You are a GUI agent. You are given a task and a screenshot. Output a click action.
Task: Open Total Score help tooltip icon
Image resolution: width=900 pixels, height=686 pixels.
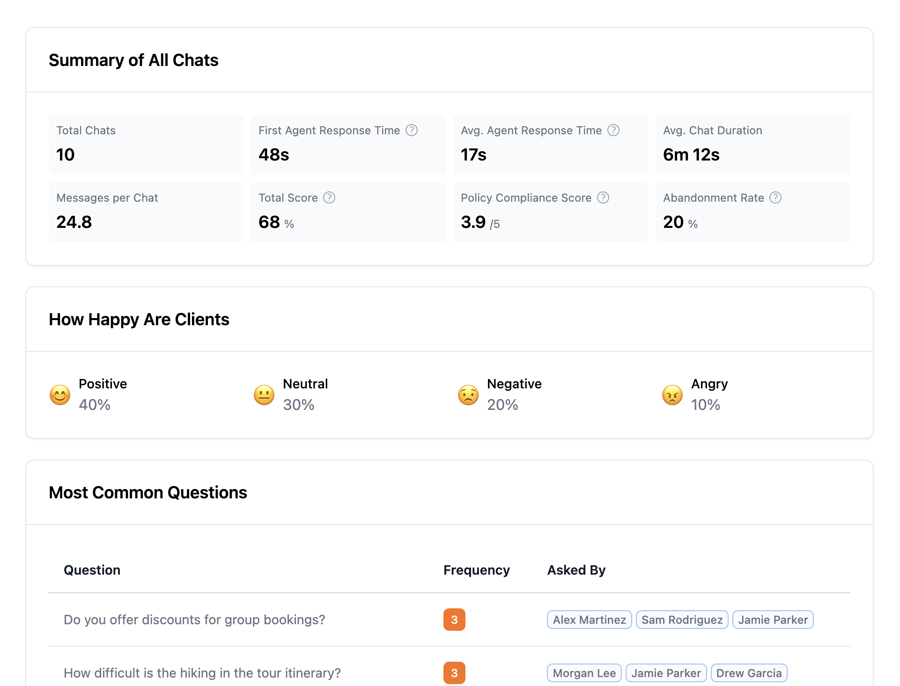[x=329, y=197]
